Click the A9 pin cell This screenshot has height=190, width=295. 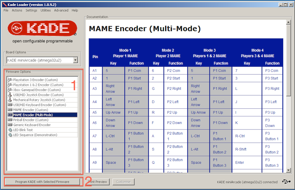click(x=96, y=162)
